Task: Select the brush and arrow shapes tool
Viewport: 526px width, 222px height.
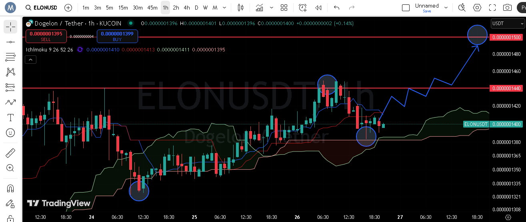Action: pyautogui.click(x=10, y=102)
